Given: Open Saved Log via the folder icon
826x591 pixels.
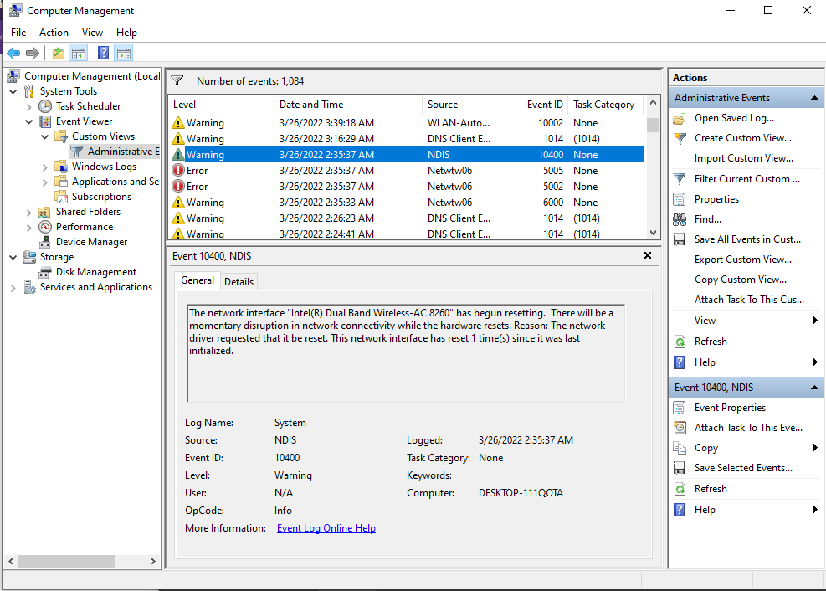Looking at the screenshot, I should tap(681, 118).
